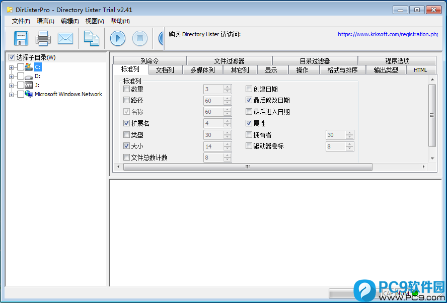Viewport: 447px width, 303px height.
Task: Switch to the 文档列 tab
Action: pyautogui.click(x=165, y=70)
